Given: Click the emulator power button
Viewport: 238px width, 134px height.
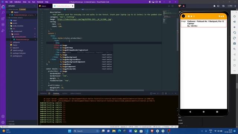Looking at the screenshot, I should (235, 16).
